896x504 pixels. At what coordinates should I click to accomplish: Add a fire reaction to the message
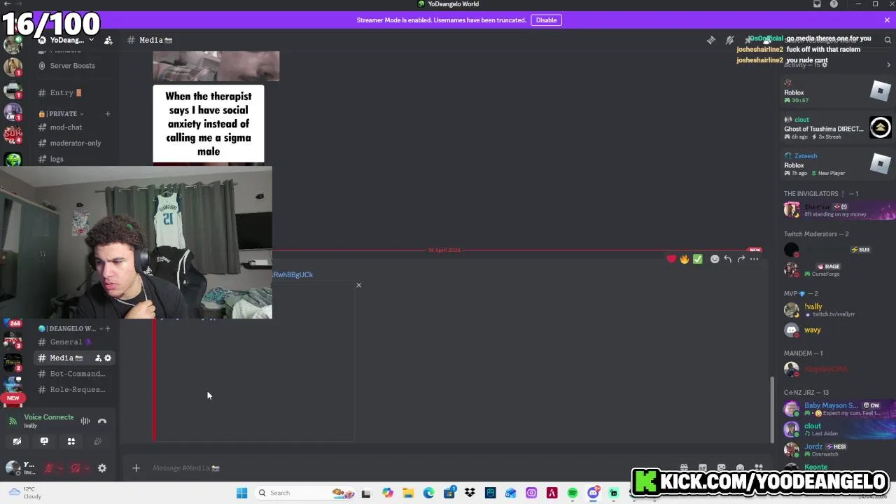pyautogui.click(x=685, y=259)
